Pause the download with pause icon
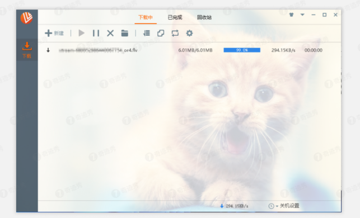360x218 pixels. pyautogui.click(x=96, y=33)
